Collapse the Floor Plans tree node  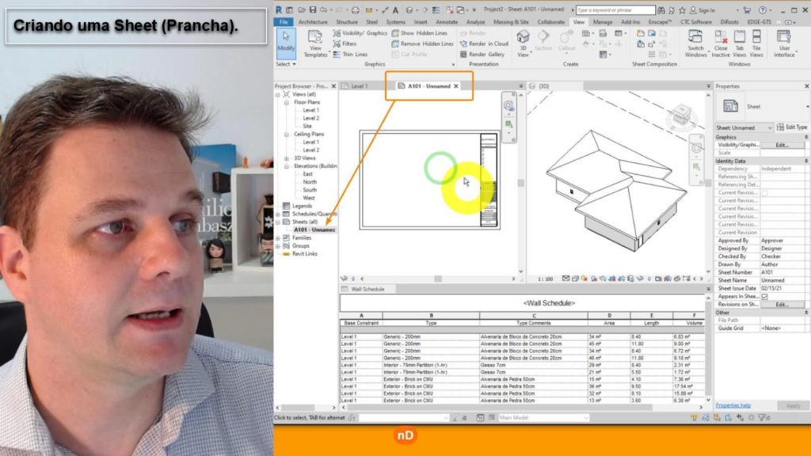pyautogui.click(x=287, y=102)
